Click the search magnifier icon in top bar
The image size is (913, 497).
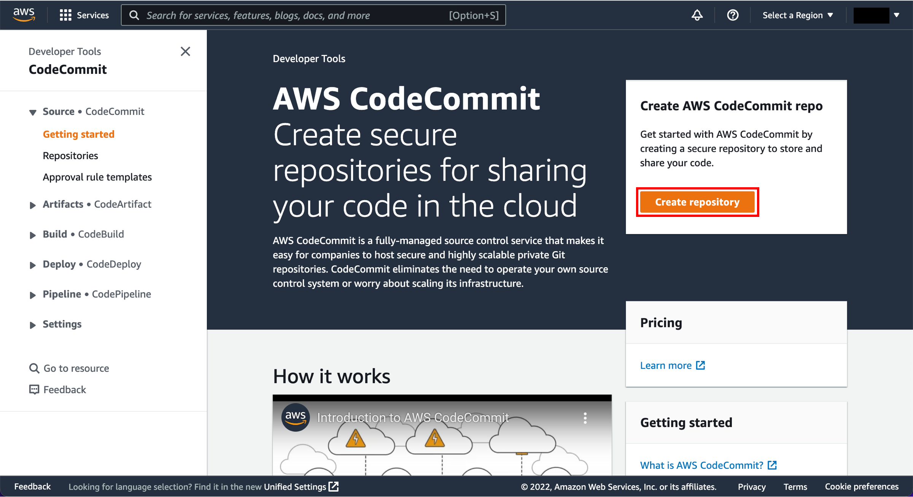134,15
